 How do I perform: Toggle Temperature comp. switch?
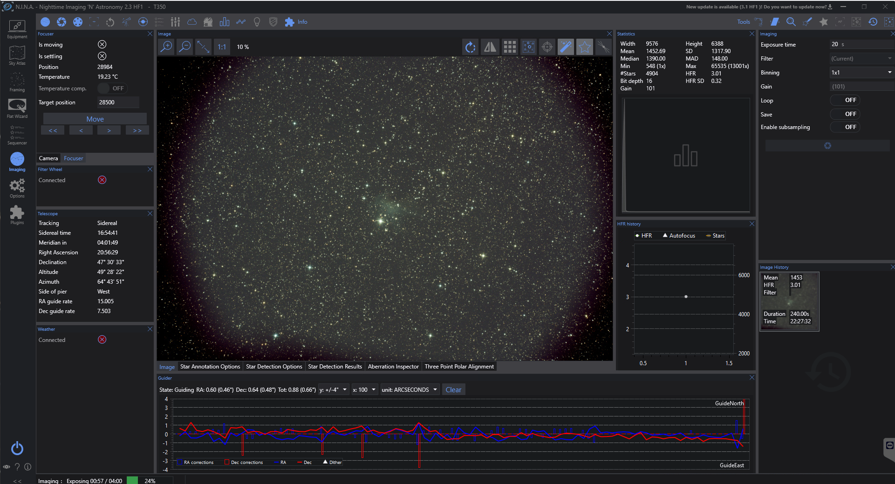tap(112, 89)
